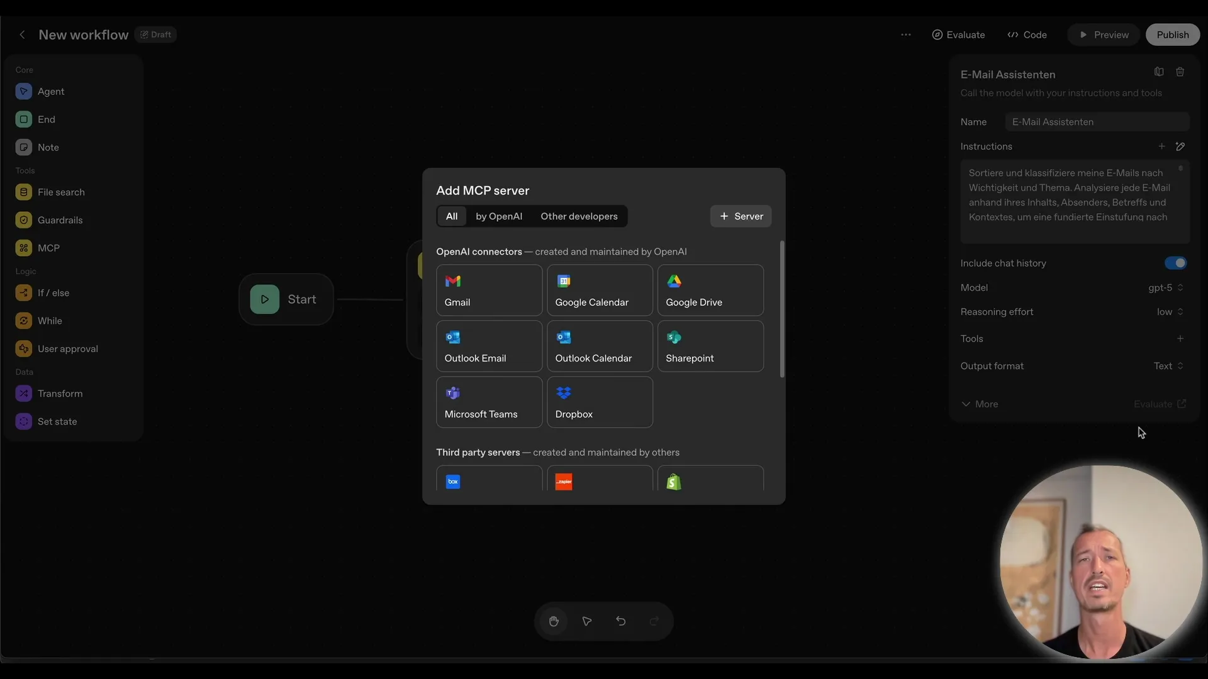
Task: Add a custom MCP Server
Action: [x=741, y=216]
